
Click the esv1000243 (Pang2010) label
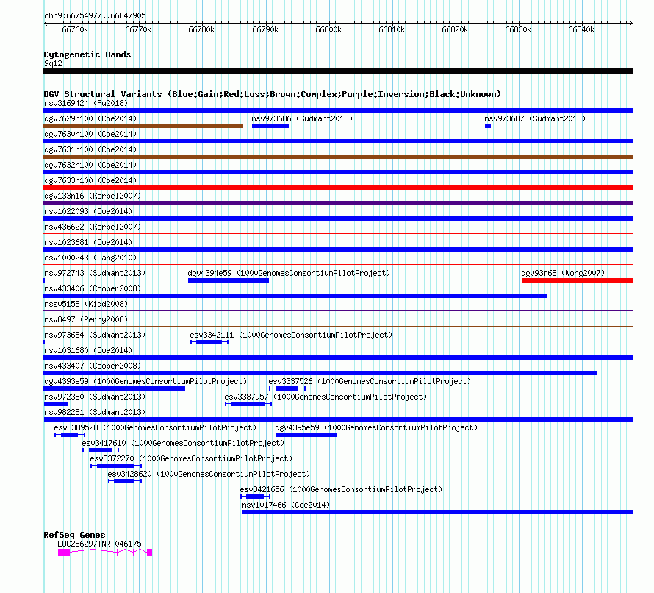(90, 258)
